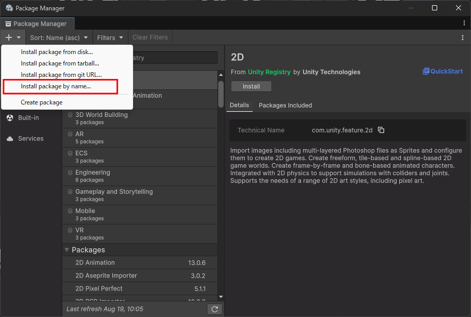
Task: Click the Clear Filters button
Action: pos(150,37)
